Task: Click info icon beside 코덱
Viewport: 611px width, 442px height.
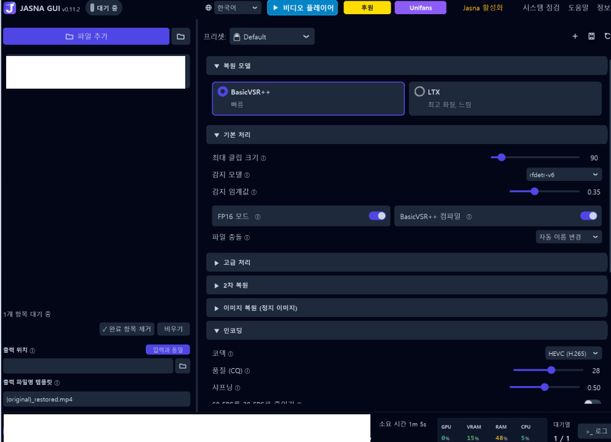Action: tap(231, 354)
